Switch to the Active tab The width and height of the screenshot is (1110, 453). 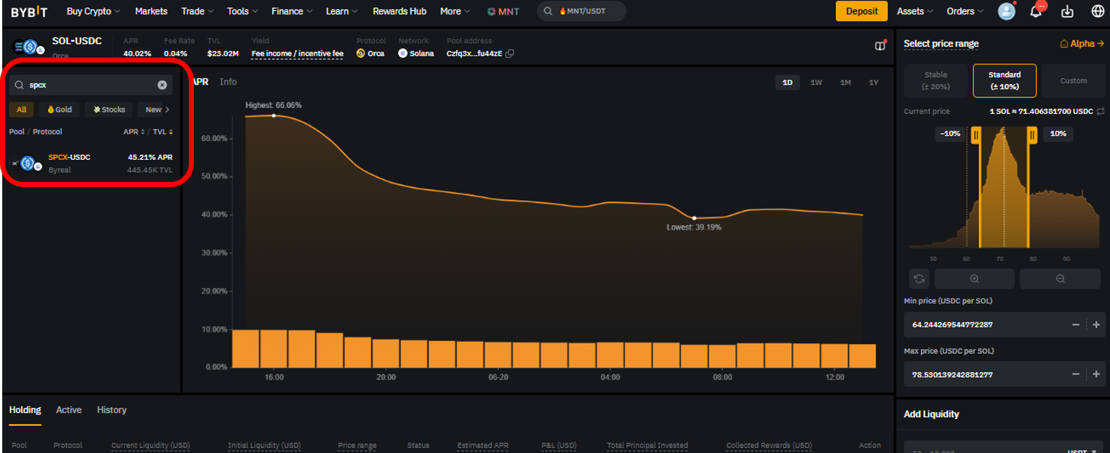click(69, 410)
